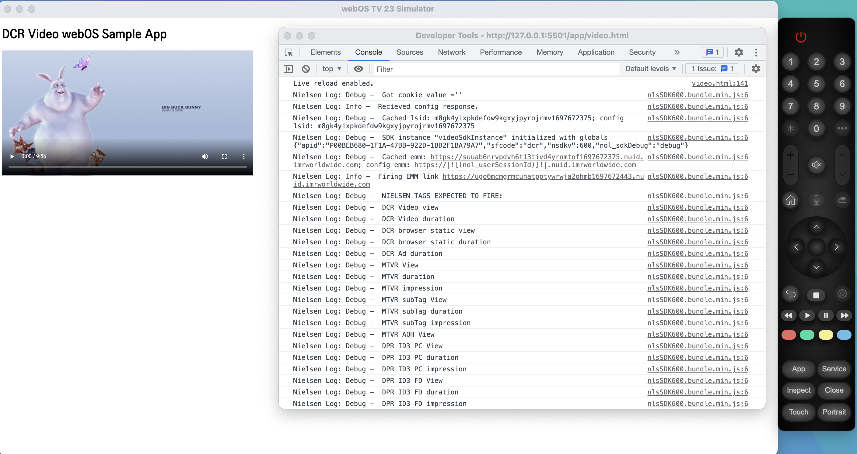
Task: Open video player more options menu
Action: pyautogui.click(x=243, y=156)
